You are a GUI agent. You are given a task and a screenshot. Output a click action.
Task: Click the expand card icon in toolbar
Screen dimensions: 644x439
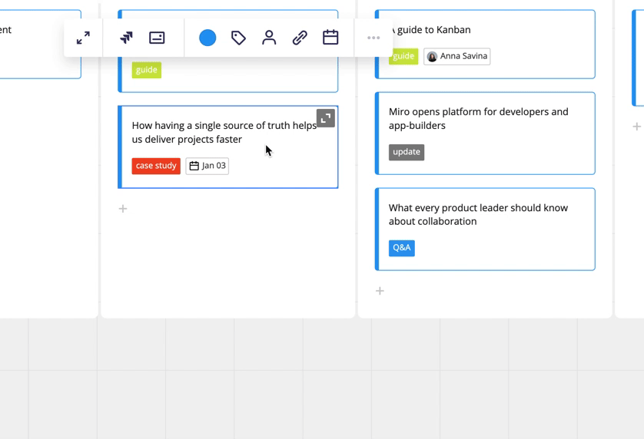click(x=83, y=38)
